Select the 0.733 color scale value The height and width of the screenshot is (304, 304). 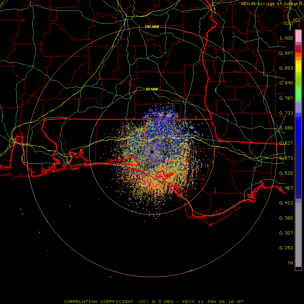(286, 113)
